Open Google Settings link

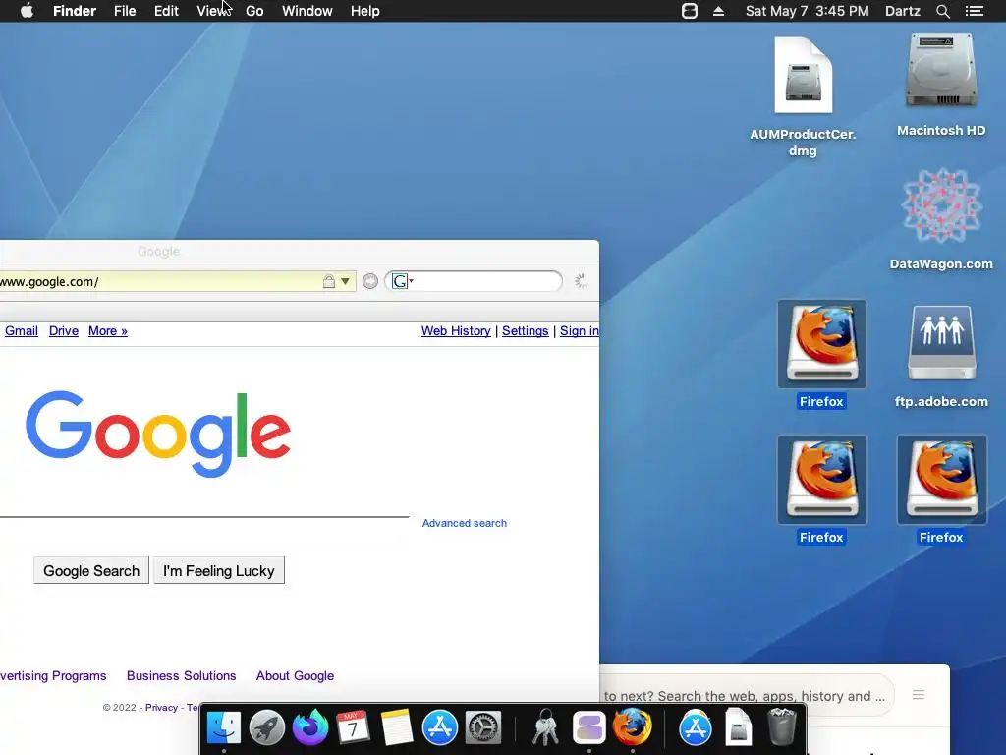click(525, 330)
